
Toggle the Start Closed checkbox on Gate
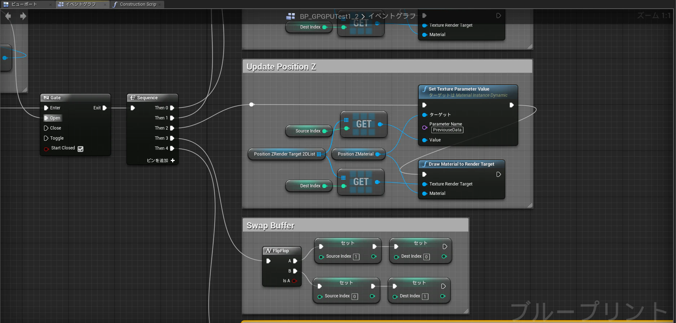[80, 149]
